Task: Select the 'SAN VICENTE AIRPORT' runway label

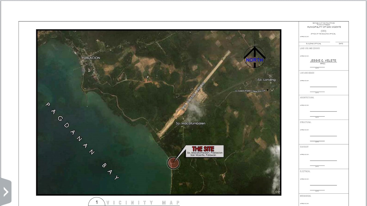Action: (x=193, y=96)
